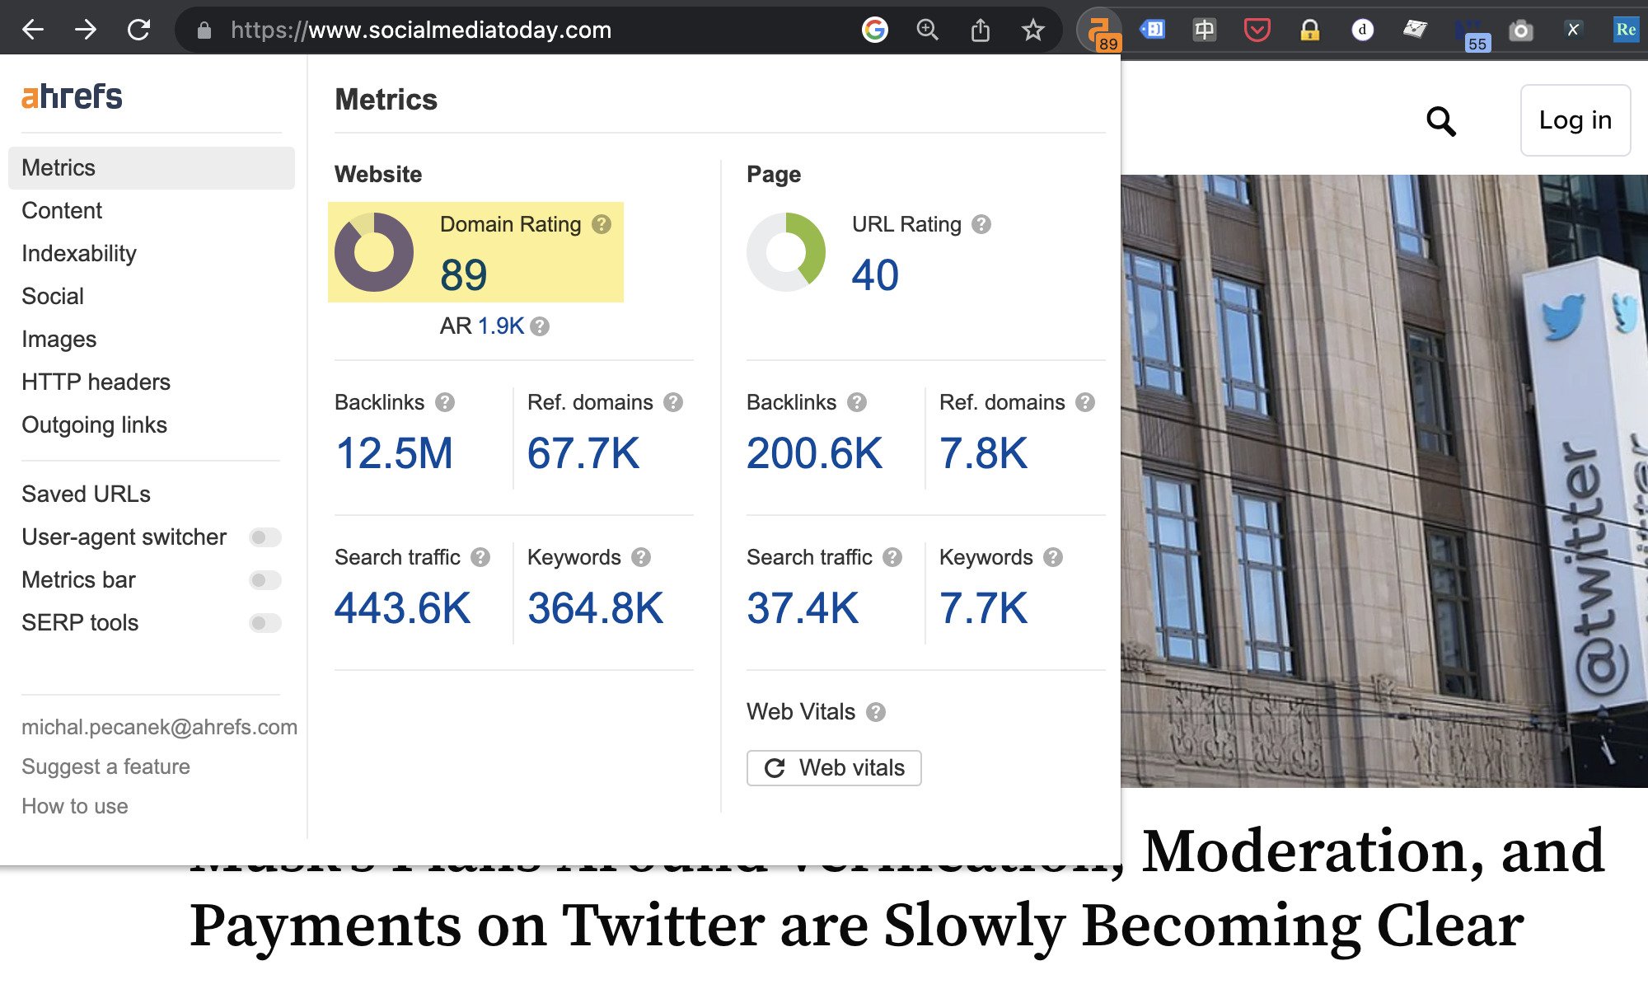The image size is (1648, 989).
Task: Click the share icon in the address bar
Action: coord(981,30)
